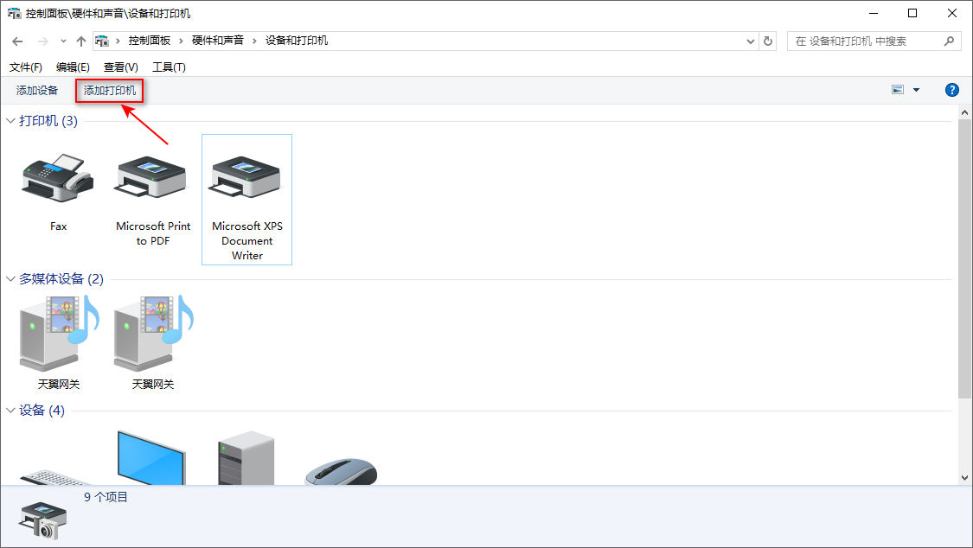Viewport: 973px width, 548px height.
Task: Click 设备和打印机 breadcrumb segment
Action: click(297, 41)
